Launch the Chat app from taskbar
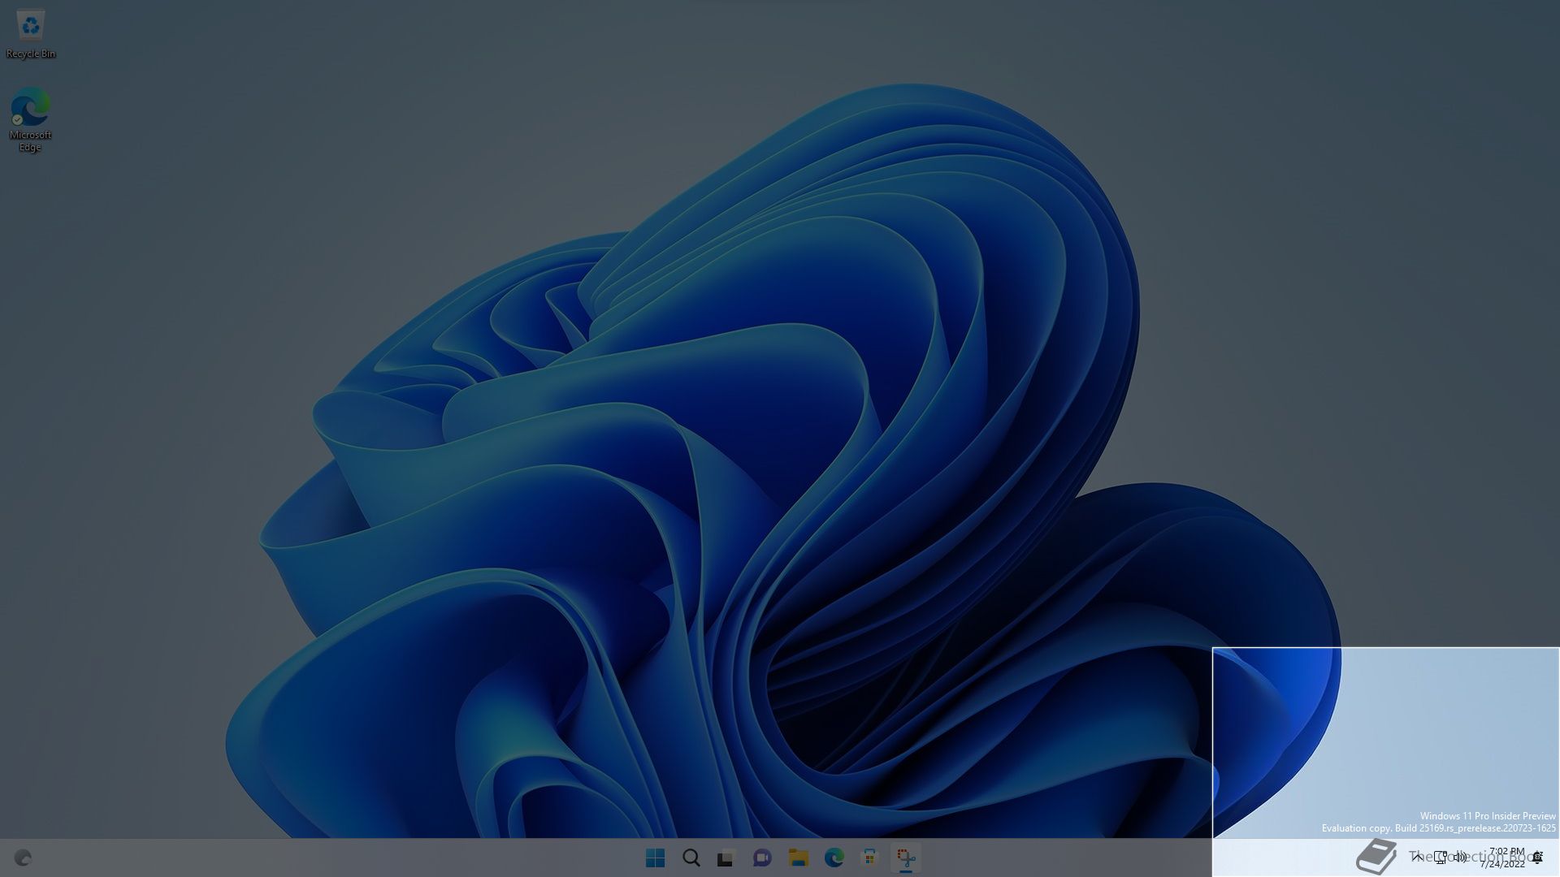The width and height of the screenshot is (1560, 877). (x=762, y=858)
